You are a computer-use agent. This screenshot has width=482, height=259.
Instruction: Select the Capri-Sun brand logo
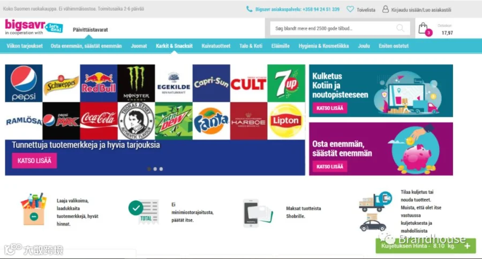pyautogui.click(x=211, y=83)
